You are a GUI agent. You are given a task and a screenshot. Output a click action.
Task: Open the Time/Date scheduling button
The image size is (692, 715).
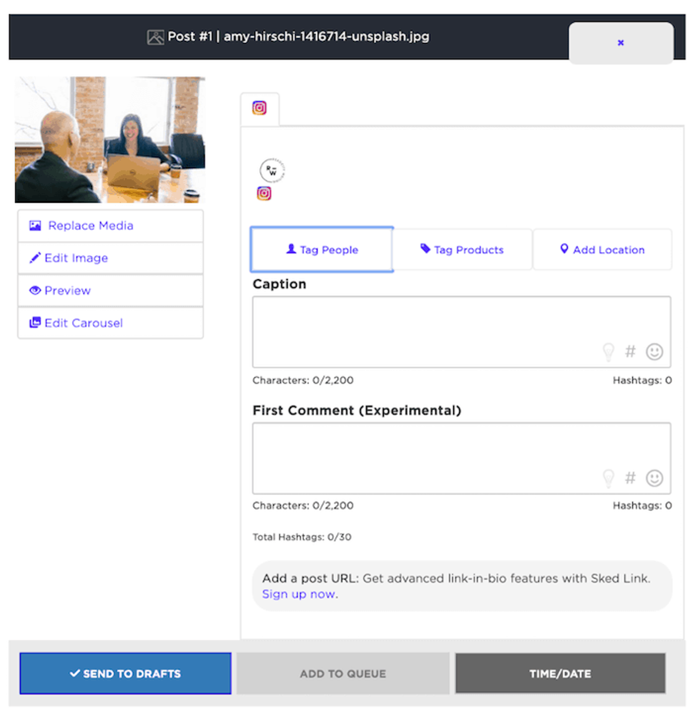560,673
